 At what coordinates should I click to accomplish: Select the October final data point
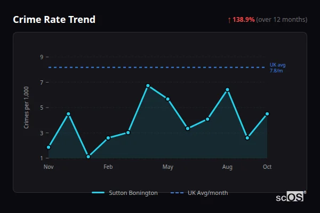(x=267, y=114)
